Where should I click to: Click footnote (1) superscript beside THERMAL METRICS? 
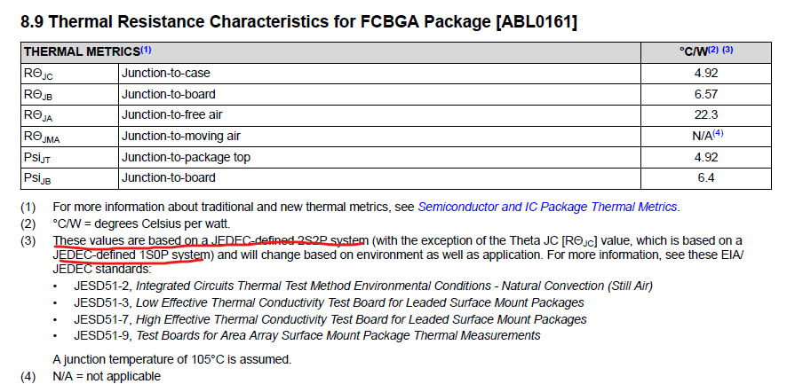(146, 51)
